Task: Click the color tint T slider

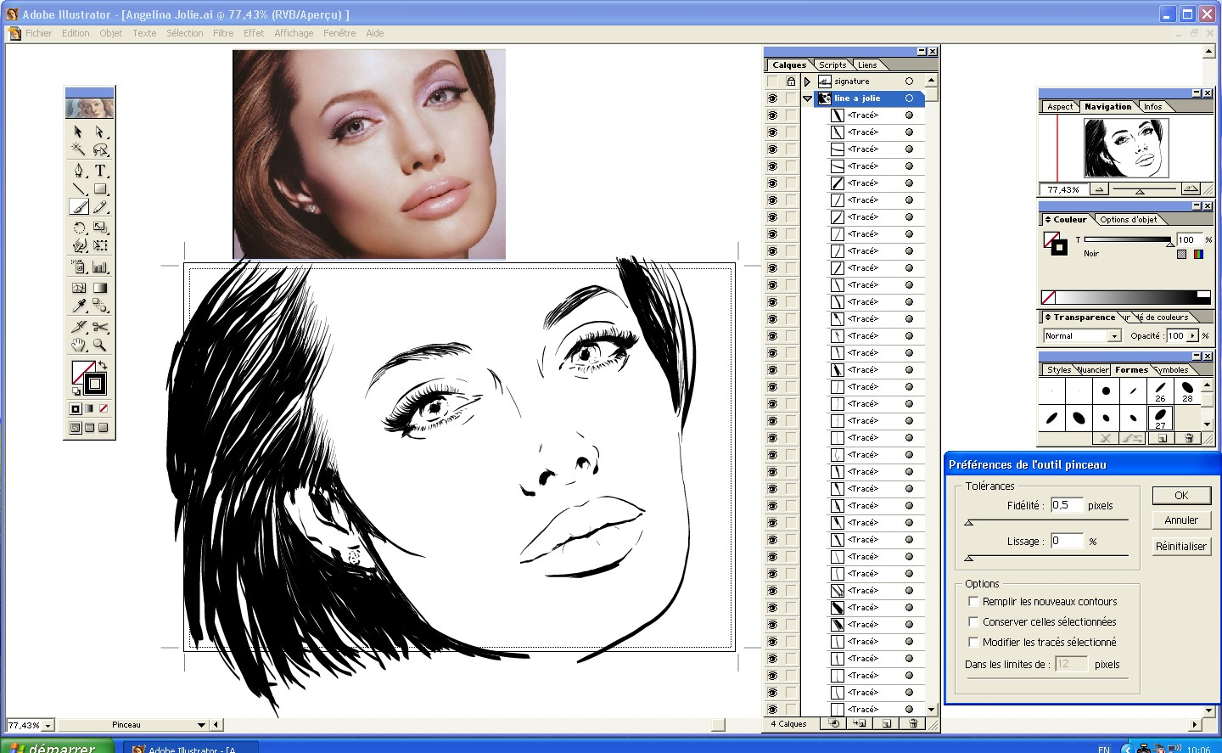Action: click(x=1127, y=241)
